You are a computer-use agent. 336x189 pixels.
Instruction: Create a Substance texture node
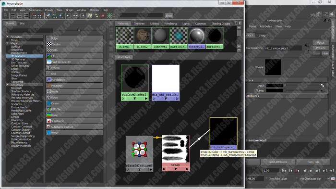pos(74,121)
